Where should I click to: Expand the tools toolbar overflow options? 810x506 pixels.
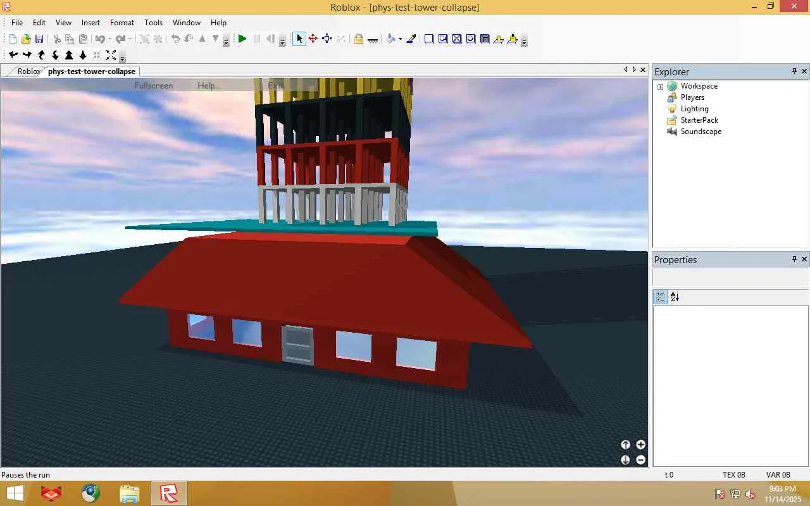tap(524, 42)
